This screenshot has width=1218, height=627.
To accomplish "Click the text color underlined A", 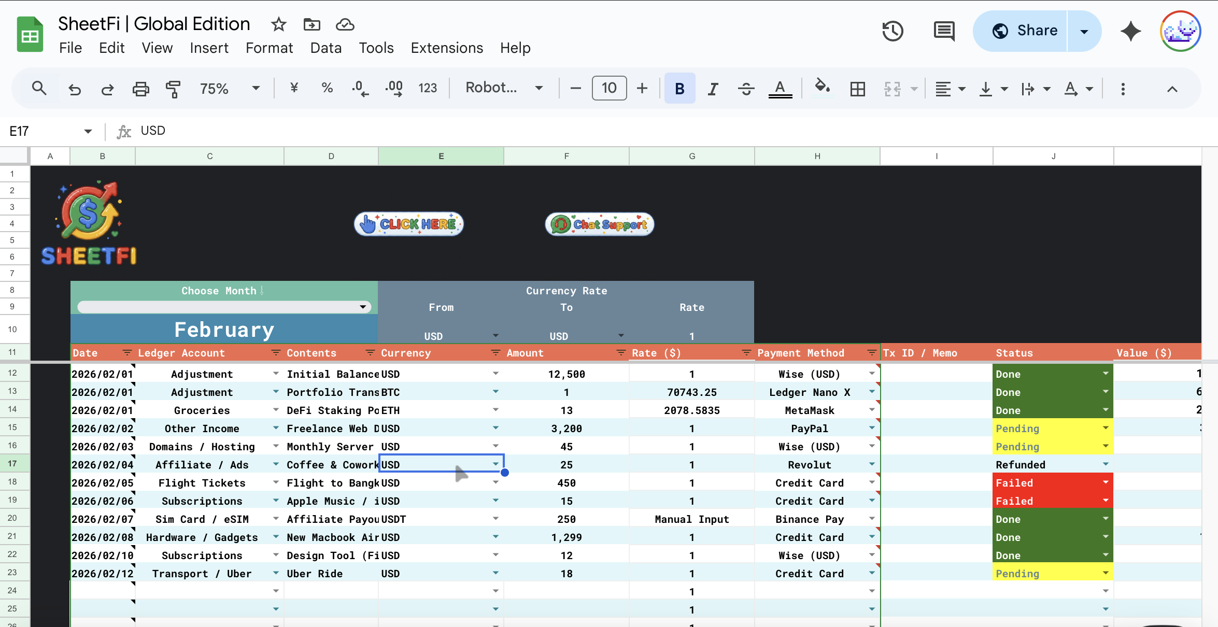I will pos(780,89).
